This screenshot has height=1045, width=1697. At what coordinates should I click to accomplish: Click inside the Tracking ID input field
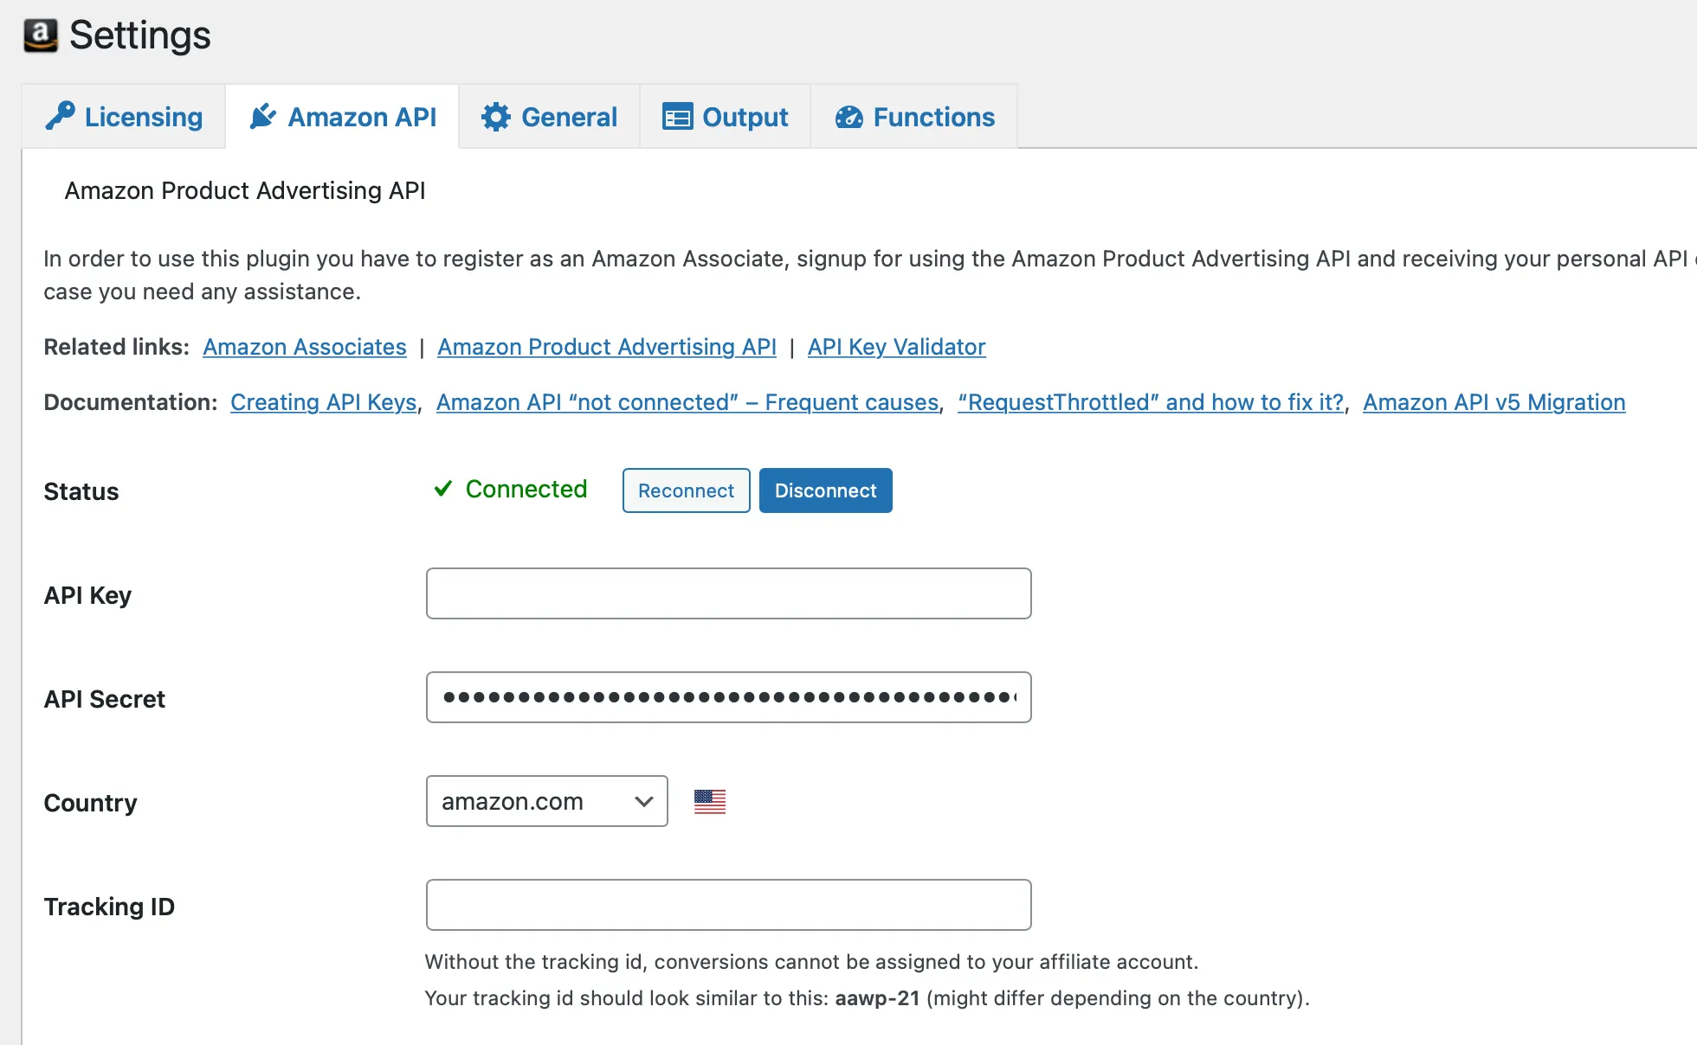tap(727, 905)
